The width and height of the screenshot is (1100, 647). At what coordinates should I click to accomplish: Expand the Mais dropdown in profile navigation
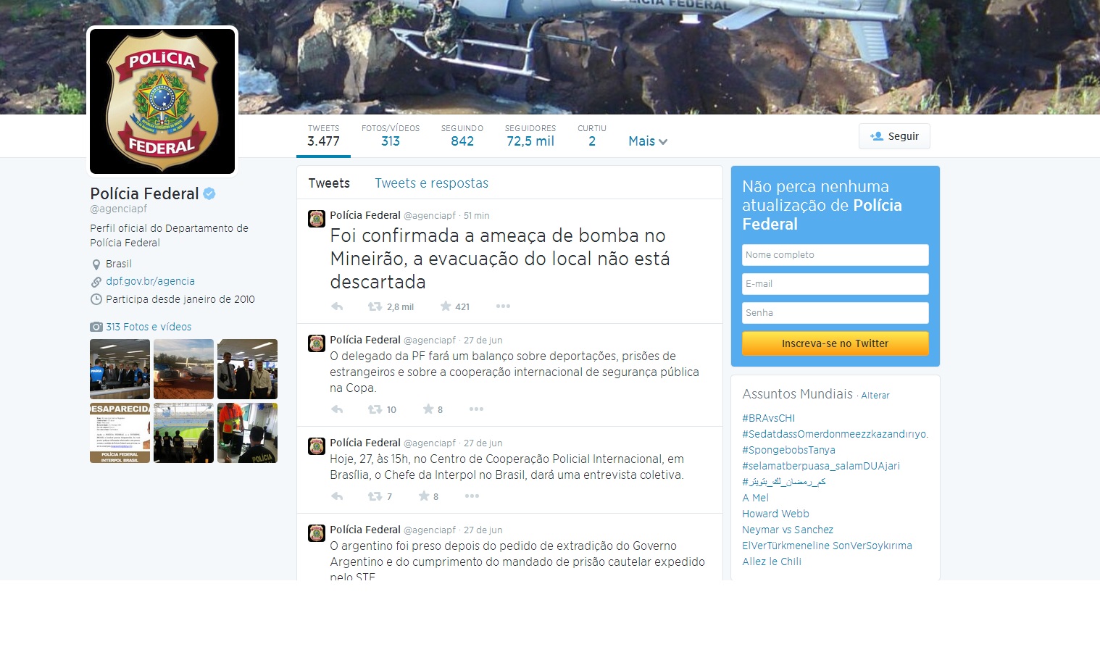click(x=646, y=141)
